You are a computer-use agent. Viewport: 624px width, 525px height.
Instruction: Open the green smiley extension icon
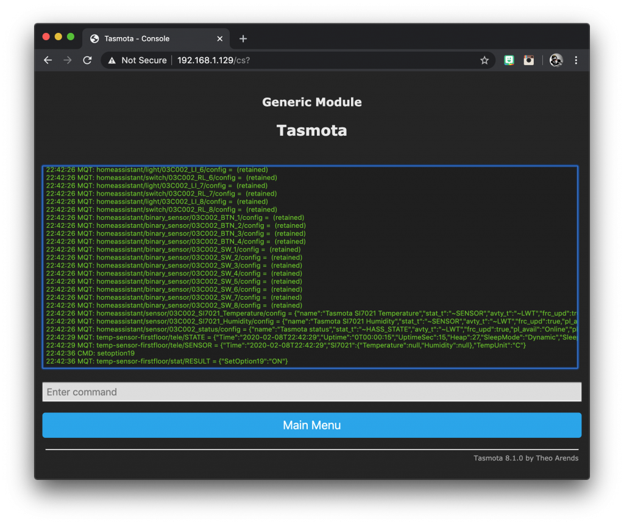point(509,60)
